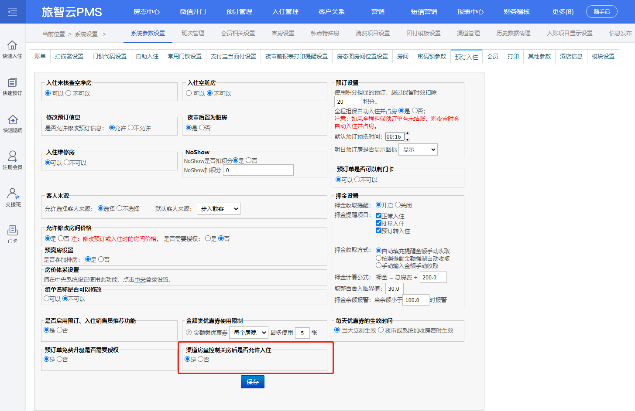Screen dimensions: 635x411
Task: Switch to 账单 sub-tab
Action: [x=40, y=56]
